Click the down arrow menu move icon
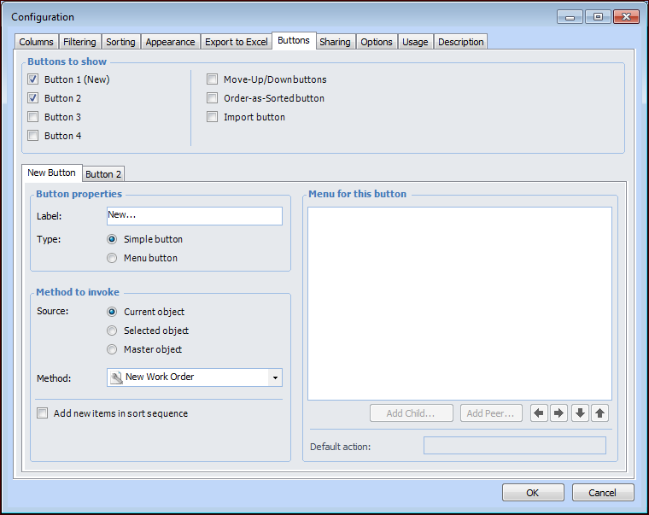 pos(580,413)
